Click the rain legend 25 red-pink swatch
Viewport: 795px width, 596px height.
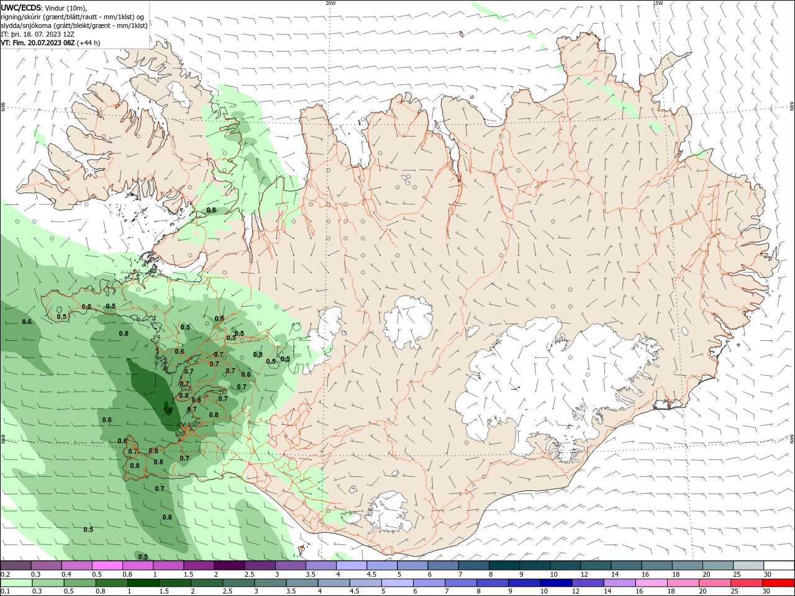pos(747,583)
